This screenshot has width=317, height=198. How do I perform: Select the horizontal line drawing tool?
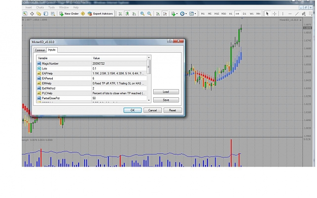[x=290, y=14]
